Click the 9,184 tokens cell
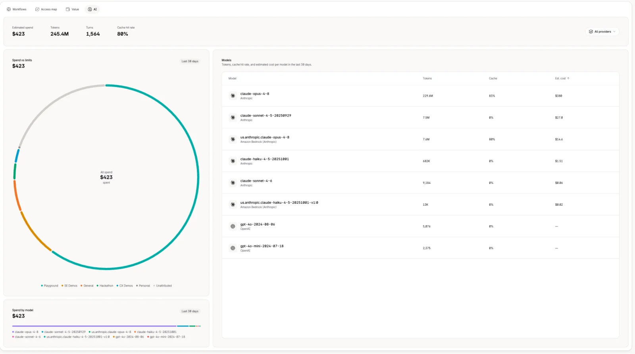Screen dimensions: 635x354 [x=427, y=183]
